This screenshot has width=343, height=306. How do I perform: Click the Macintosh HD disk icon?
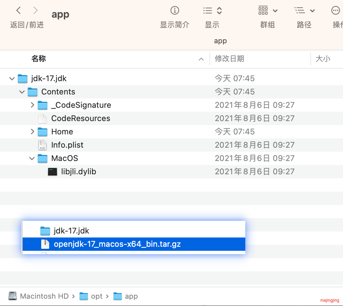pos(13,296)
